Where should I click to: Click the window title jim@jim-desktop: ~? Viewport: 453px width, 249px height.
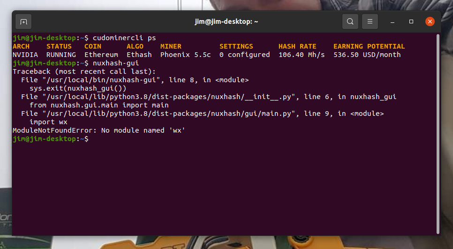(226, 21)
